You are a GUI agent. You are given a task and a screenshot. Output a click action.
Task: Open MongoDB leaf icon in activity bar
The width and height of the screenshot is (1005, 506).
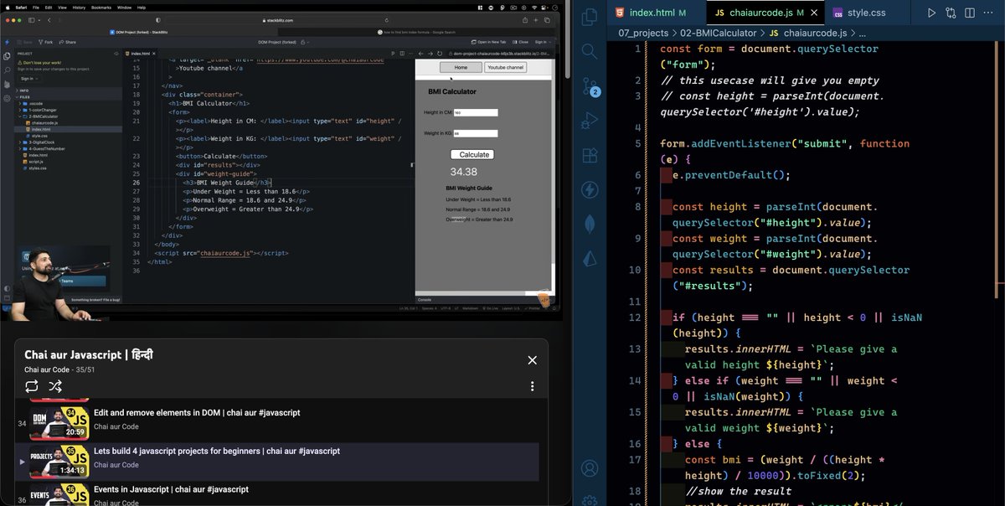click(590, 225)
